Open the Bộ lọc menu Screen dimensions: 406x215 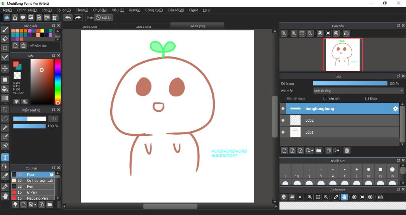click(x=63, y=10)
